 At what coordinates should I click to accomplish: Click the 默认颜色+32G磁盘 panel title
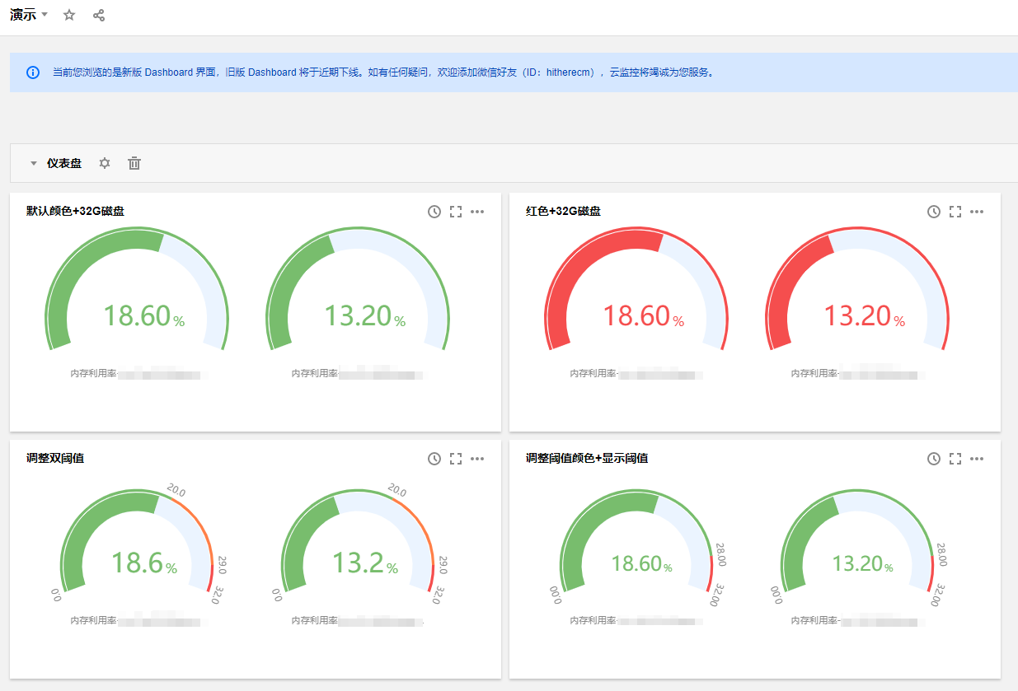pos(75,212)
